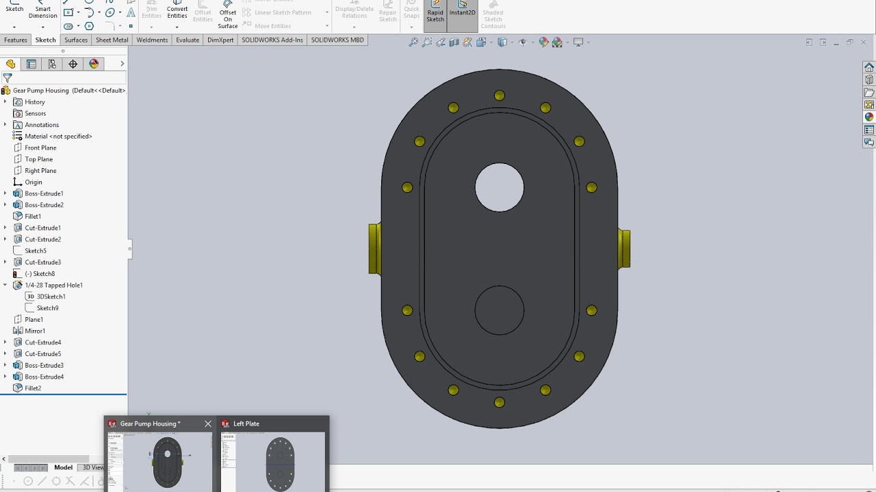Open the DimXpertManager crosshair tab
This screenshot has width=876, height=492.
73,64
